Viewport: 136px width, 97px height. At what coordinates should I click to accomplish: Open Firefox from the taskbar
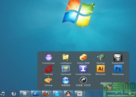46,94
